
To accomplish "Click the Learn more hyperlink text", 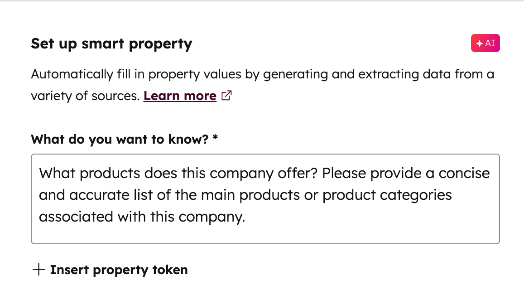I will pos(180,96).
